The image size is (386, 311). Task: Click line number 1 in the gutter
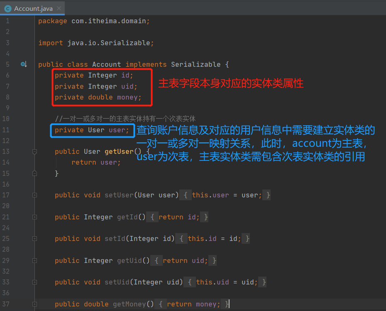[x=7, y=21]
